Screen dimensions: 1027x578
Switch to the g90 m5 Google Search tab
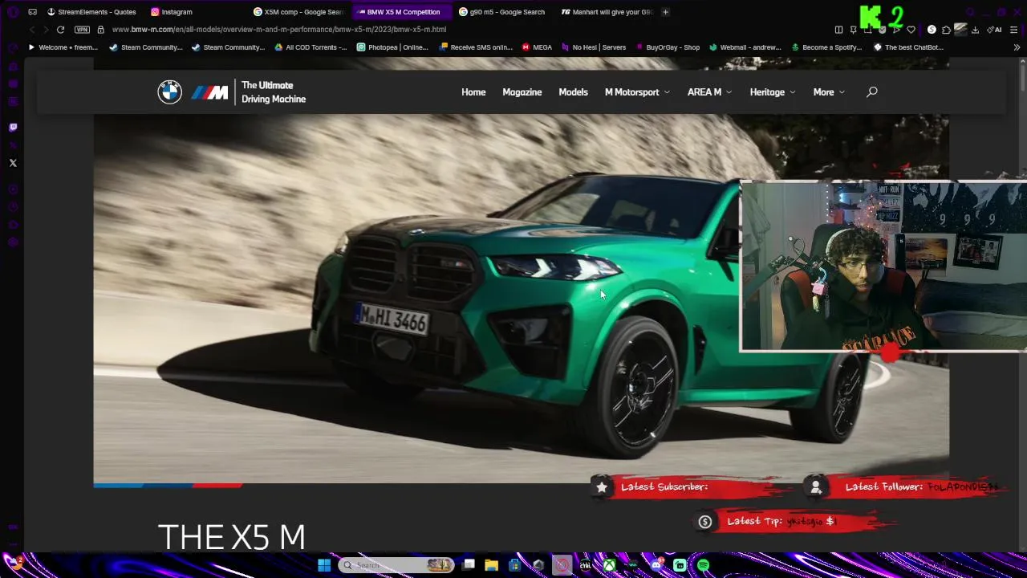point(502,12)
